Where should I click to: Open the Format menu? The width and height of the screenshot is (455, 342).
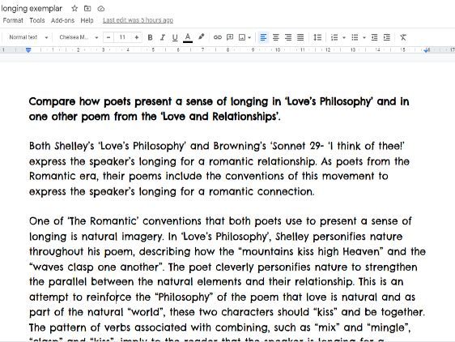[13, 20]
